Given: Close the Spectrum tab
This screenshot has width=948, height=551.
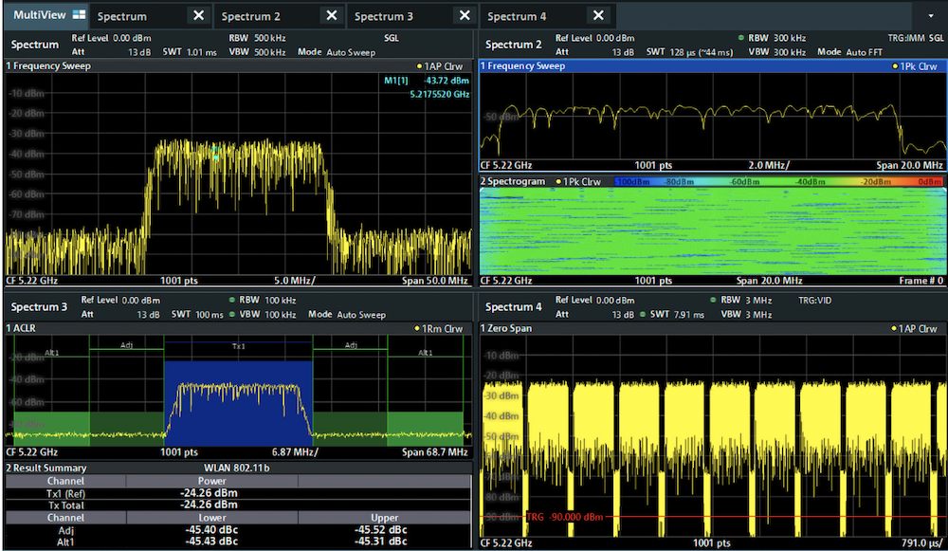Looking at the screenshot, I should (x=197, y=16).
